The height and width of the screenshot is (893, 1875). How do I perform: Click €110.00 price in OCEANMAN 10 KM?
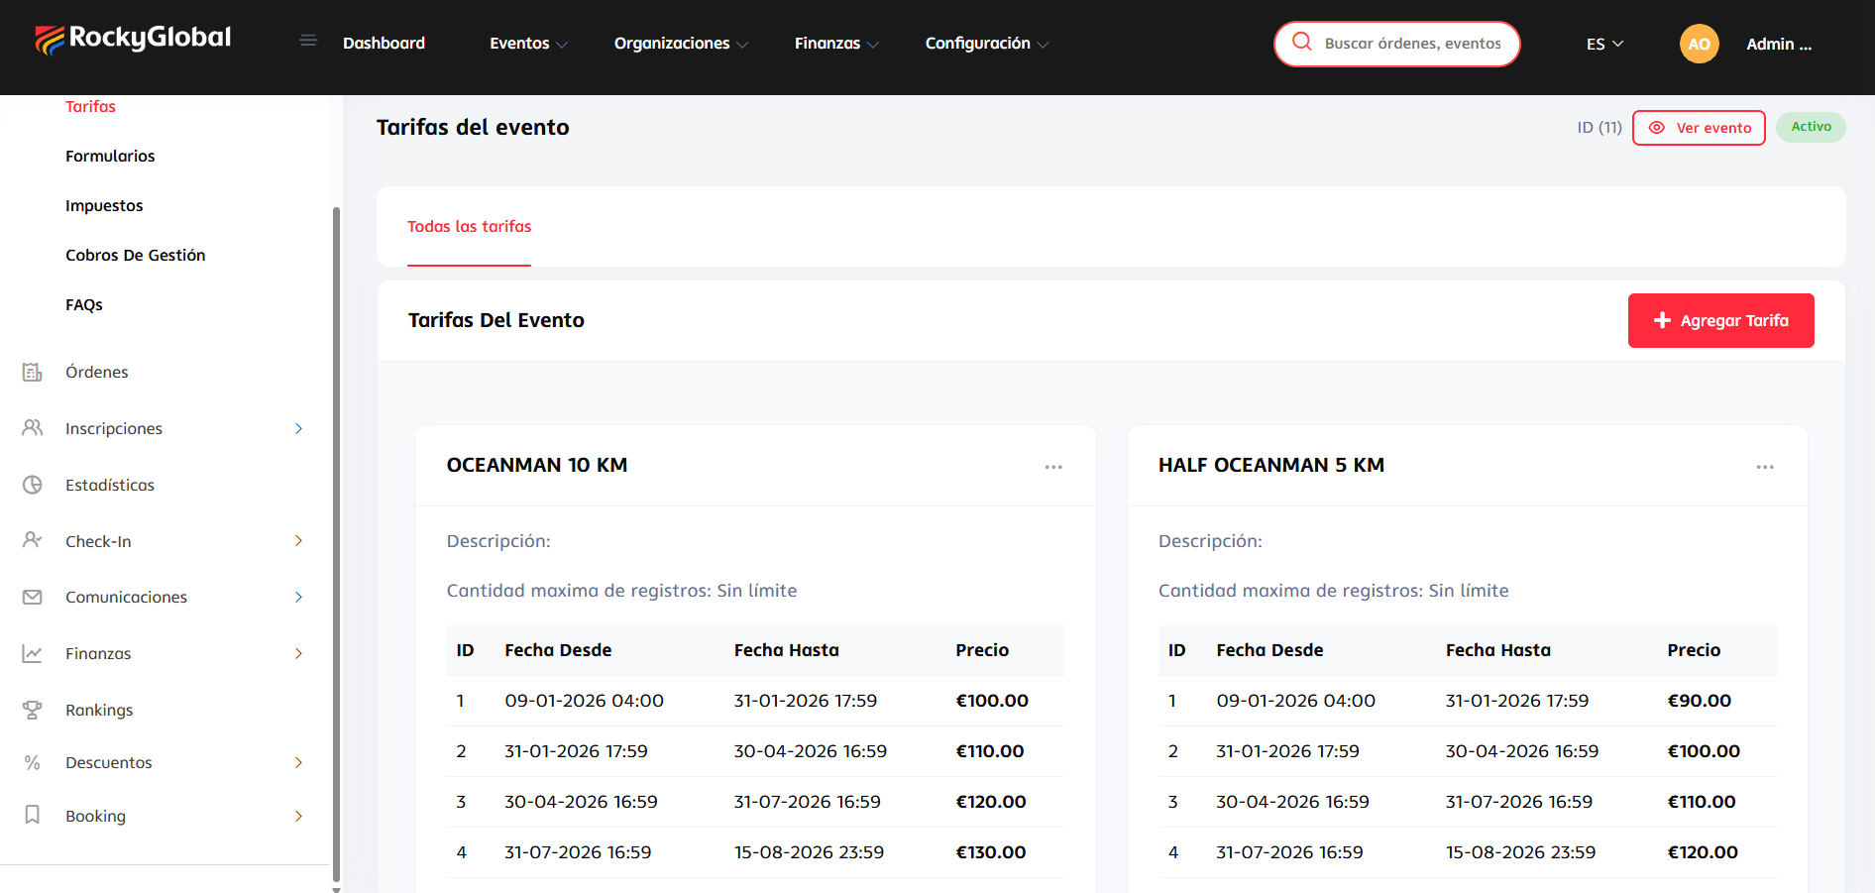(x=990, y=751)
